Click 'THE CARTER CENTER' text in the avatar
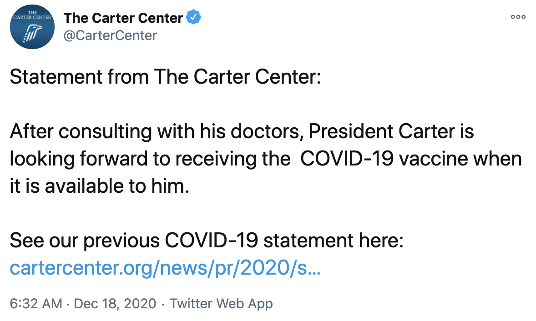The height and width of the screenshot is (321, 536). [32, 15]
